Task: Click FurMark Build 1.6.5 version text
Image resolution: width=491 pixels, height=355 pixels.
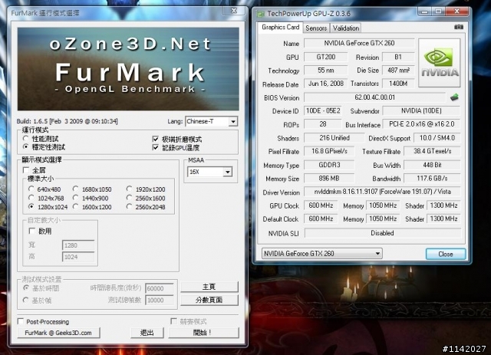Action: [x=68, y=121]
